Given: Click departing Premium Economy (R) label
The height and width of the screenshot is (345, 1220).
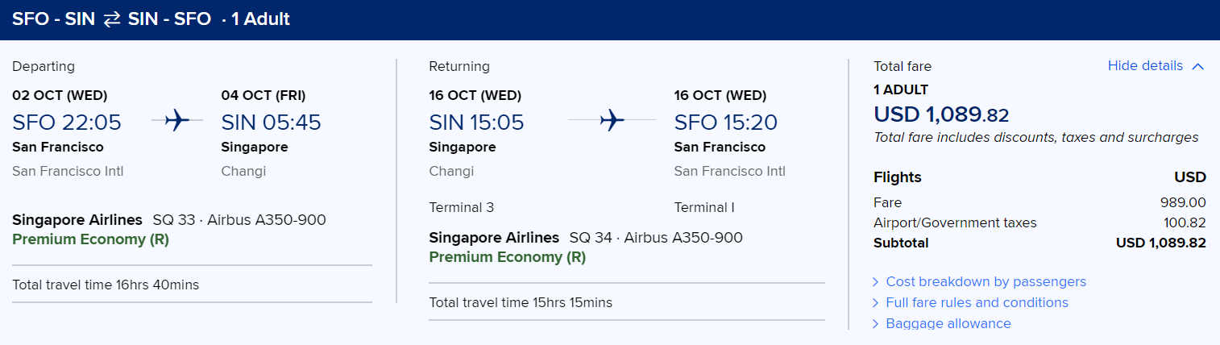Looking at the screenshot, I should pyautogui.click(x=91, y=239).
